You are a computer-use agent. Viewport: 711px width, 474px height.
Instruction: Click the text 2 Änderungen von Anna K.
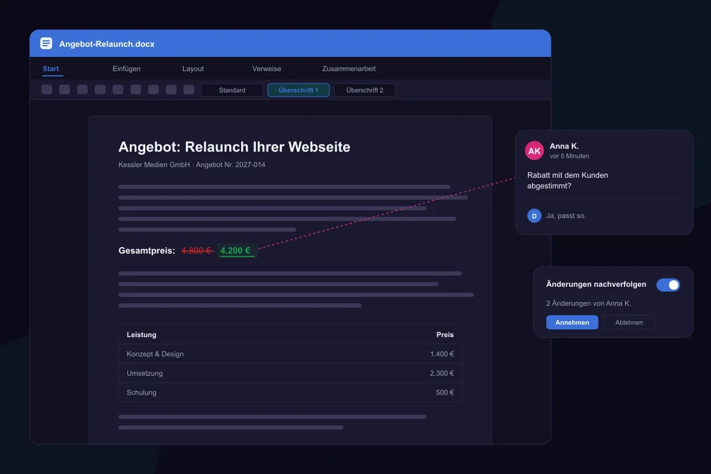click(x=588, y=303)
